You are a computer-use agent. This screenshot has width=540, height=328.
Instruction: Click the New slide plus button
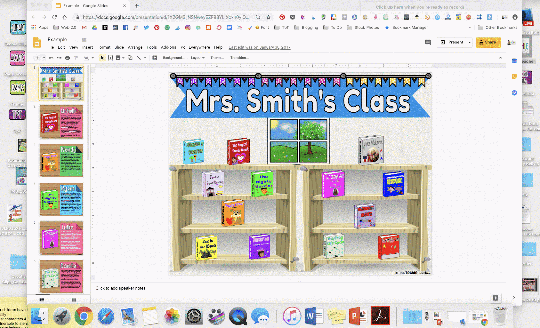(37, 58)
